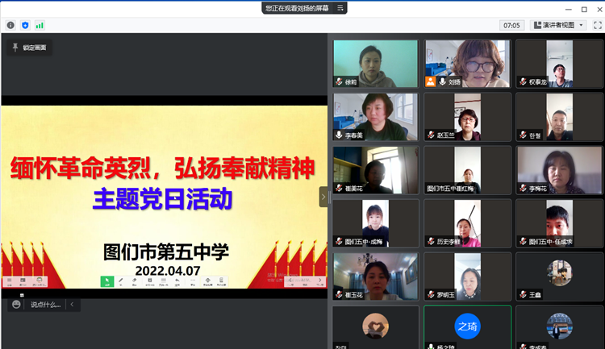Click the 说点什么 chat input field
Screen dimensions: 605x349
45,304
